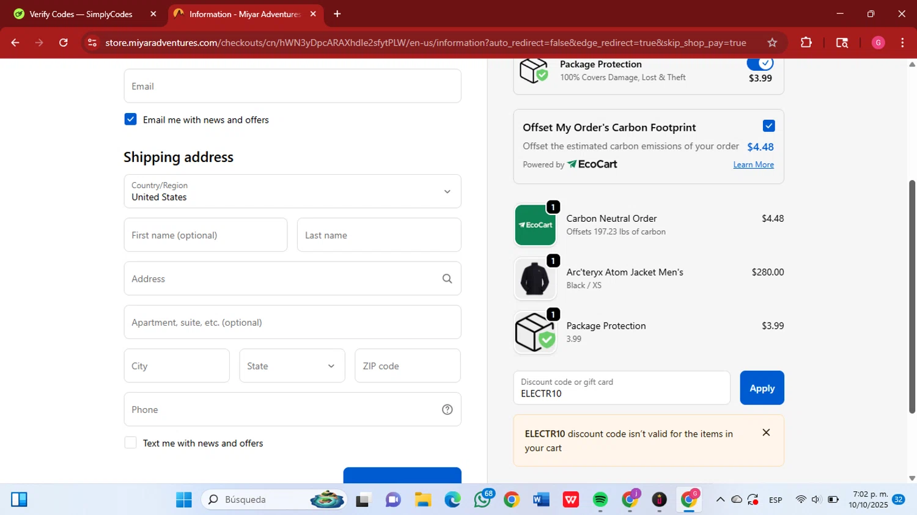Click the Apply discount button
The width and height of the screenshot is (917, 515).
click(x=762, y=388)
